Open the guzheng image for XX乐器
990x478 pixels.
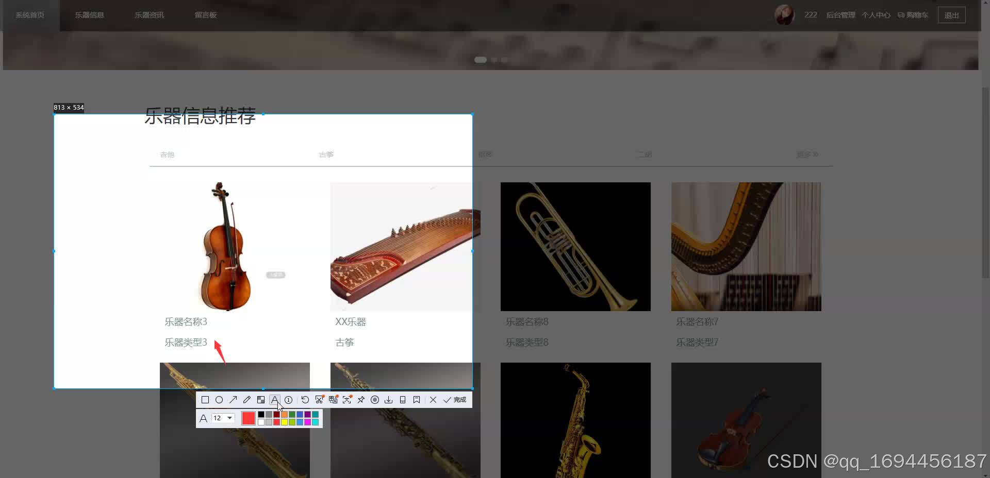click(x=405, y=246)
